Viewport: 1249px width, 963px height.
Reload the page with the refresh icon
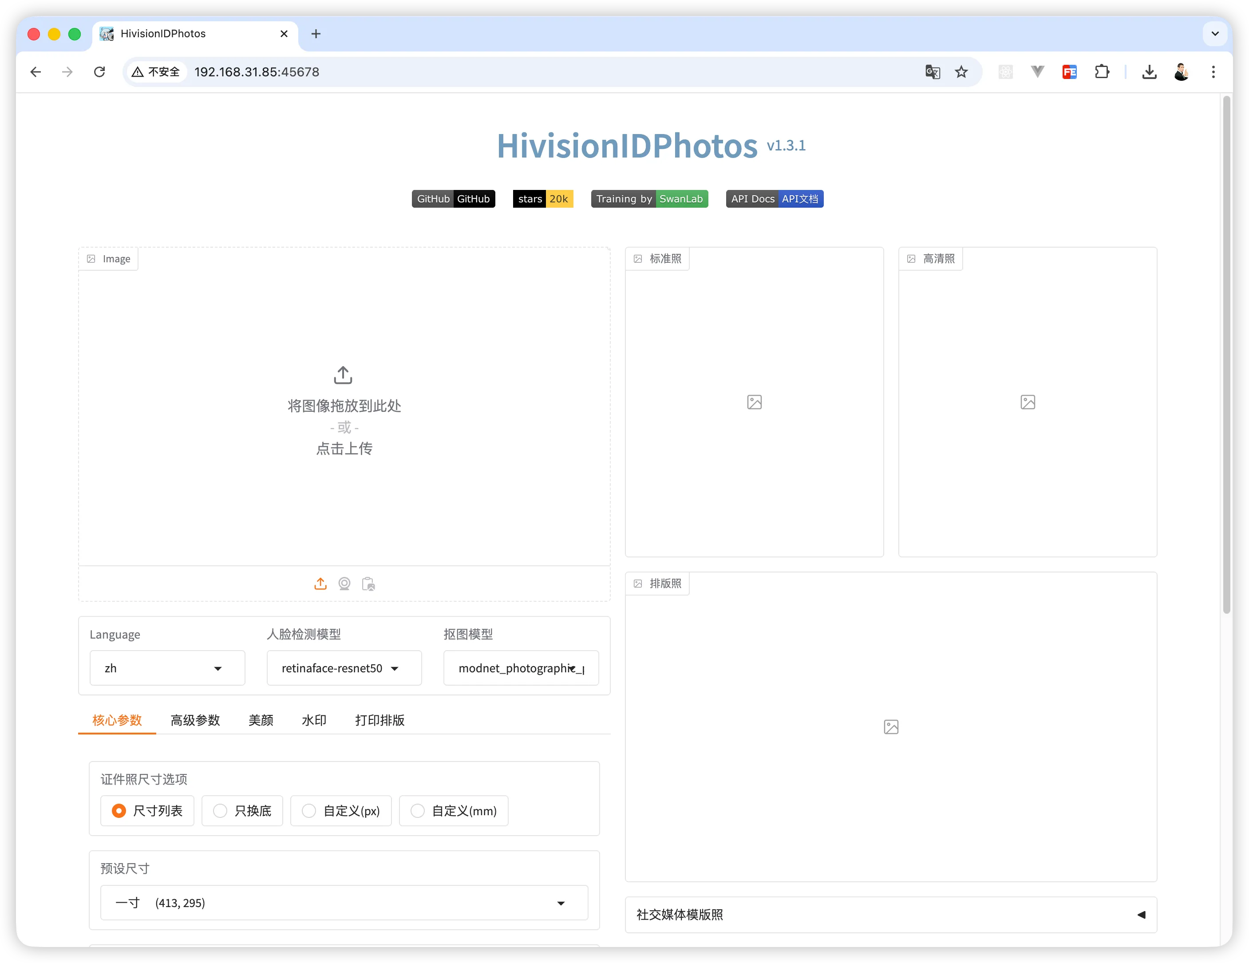coord(99,72)
